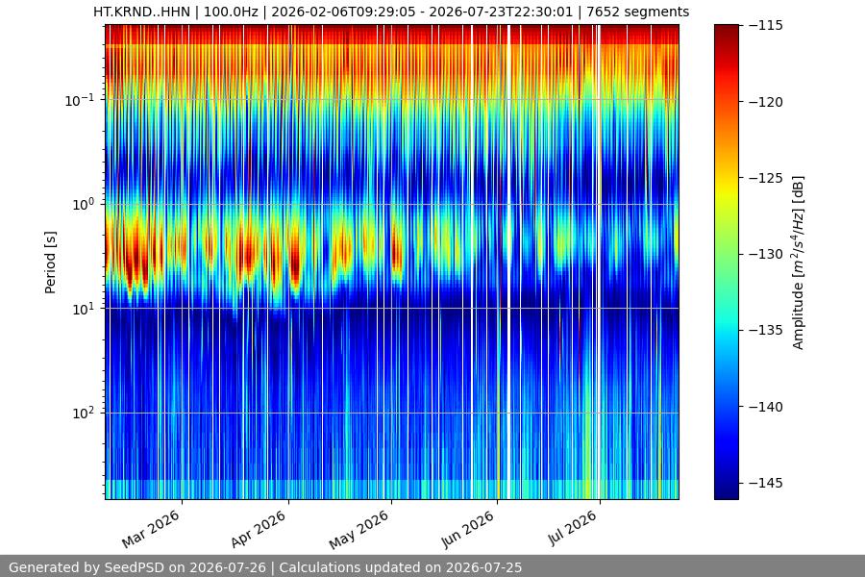Click the Amplitude [dB] colorbar label
The image size is (865, 577).
pos(799,263)
